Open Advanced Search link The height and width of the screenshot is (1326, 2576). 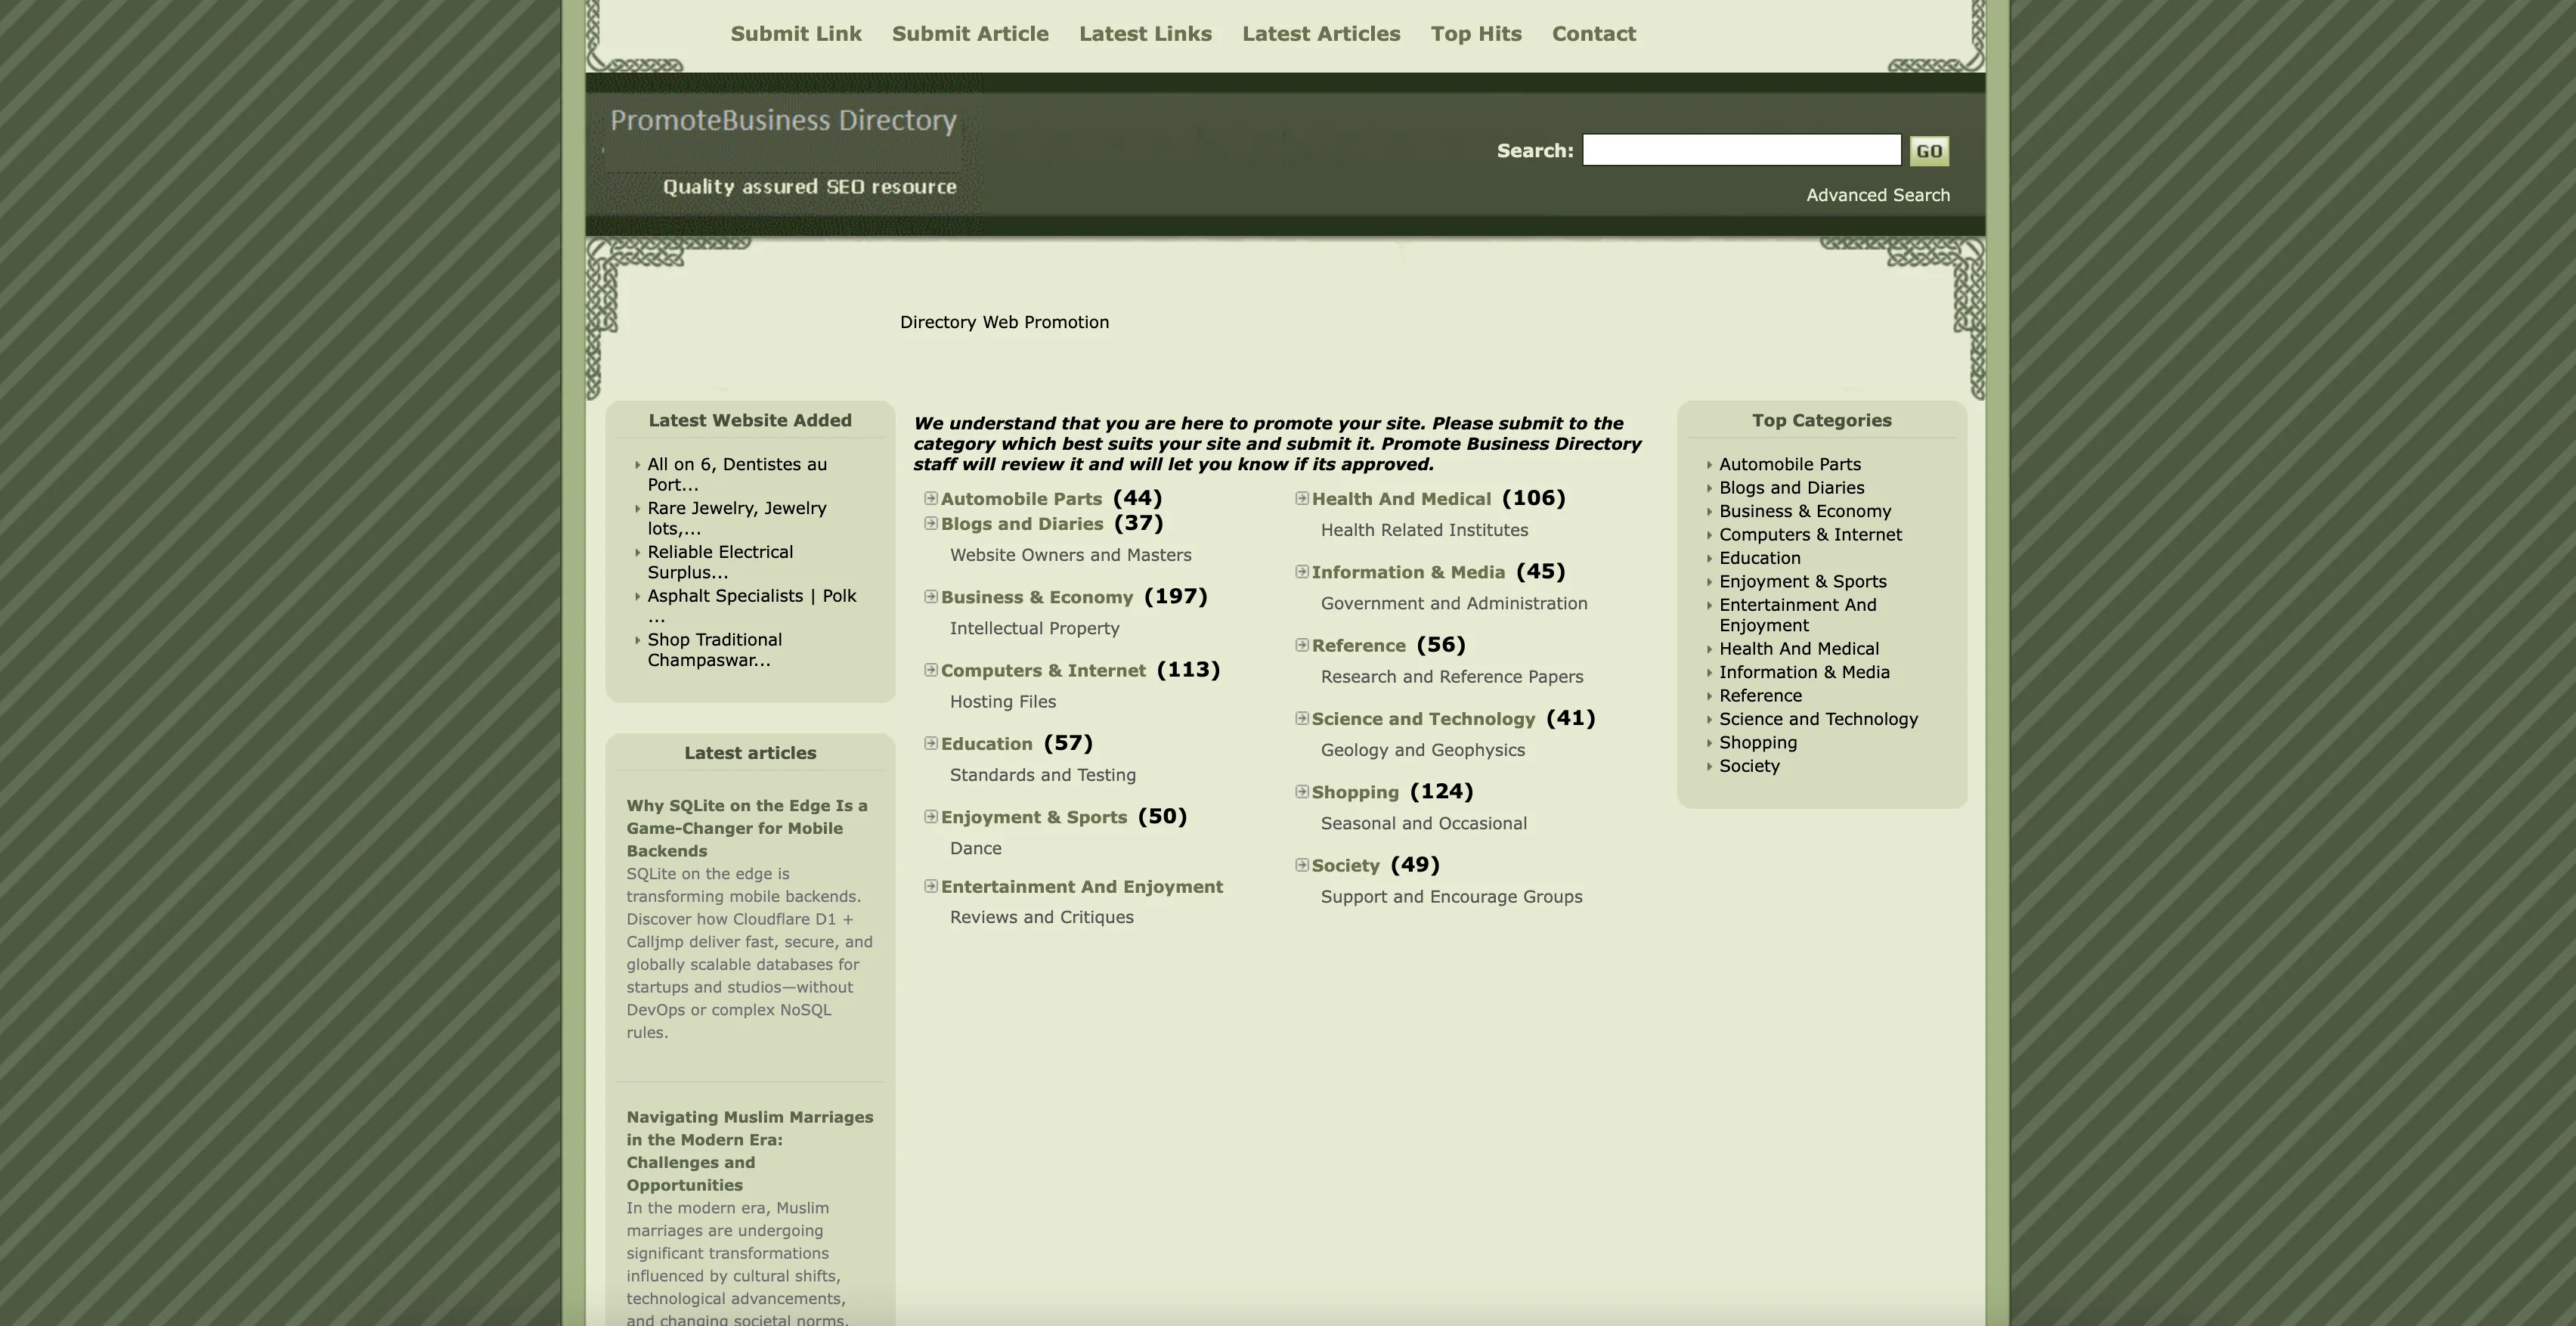(1878, 195)
